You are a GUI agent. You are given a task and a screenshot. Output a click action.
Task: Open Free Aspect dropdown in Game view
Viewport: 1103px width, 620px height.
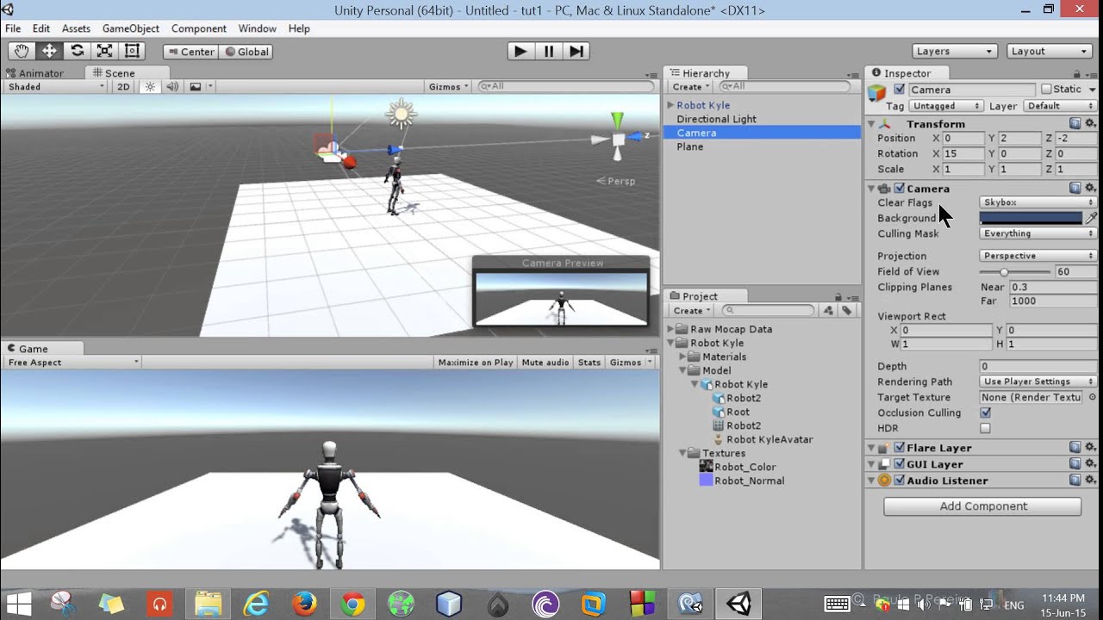click(72, 363)
